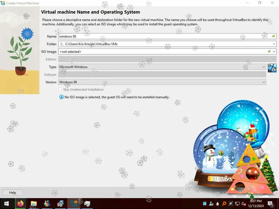This screenshot has width=279, height=209.
Task: Launch Firefox from the taskbar
Action: [x=20, y=204]
